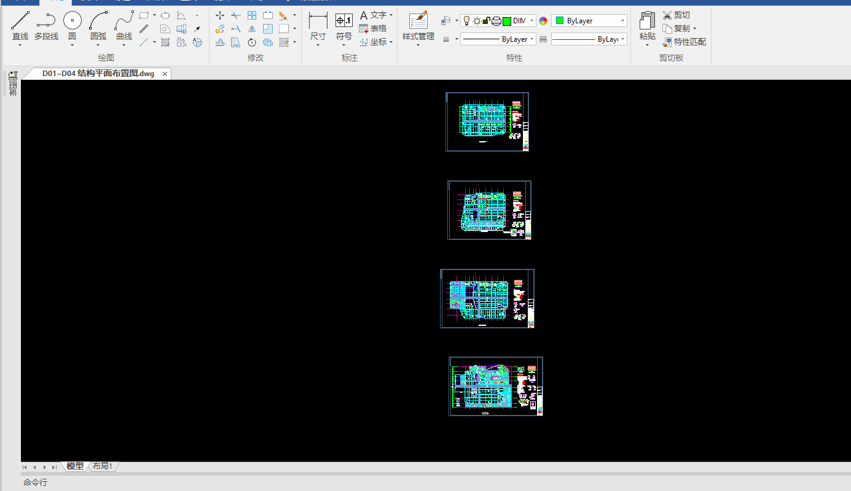851x491 pixels.
Task: Click the eraser pencil tool
Action: [x=283, y=15]
